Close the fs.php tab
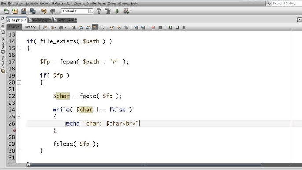 (26, 20)
